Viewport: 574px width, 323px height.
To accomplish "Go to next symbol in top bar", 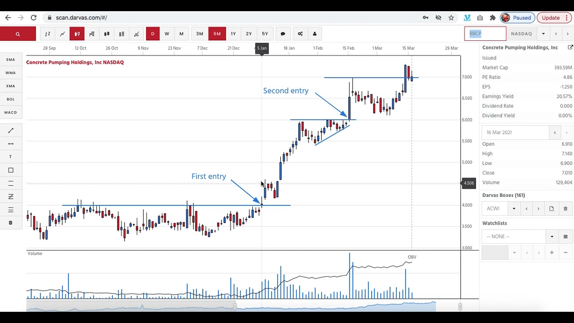I will coord(568,34).
